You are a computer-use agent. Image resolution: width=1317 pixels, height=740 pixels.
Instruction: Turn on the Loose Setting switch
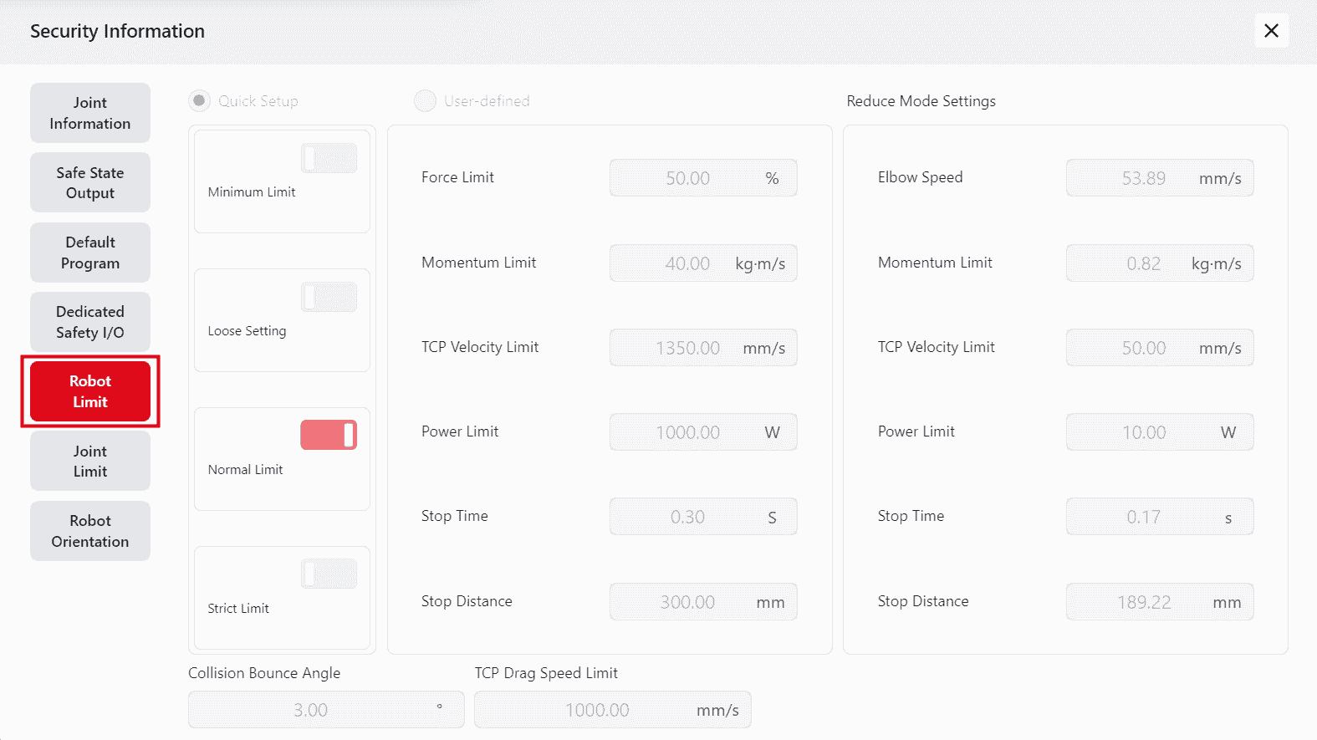click(329, 297)
